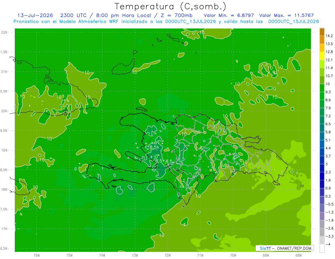Click latitude axis label "21N"
This screenshot has height=259, width=335.
[5, 72]
